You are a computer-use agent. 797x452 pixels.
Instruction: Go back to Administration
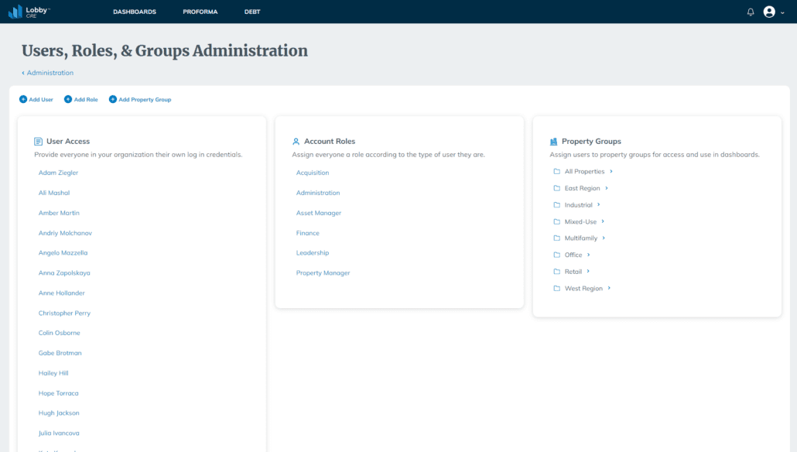click(x=50, y=73)
